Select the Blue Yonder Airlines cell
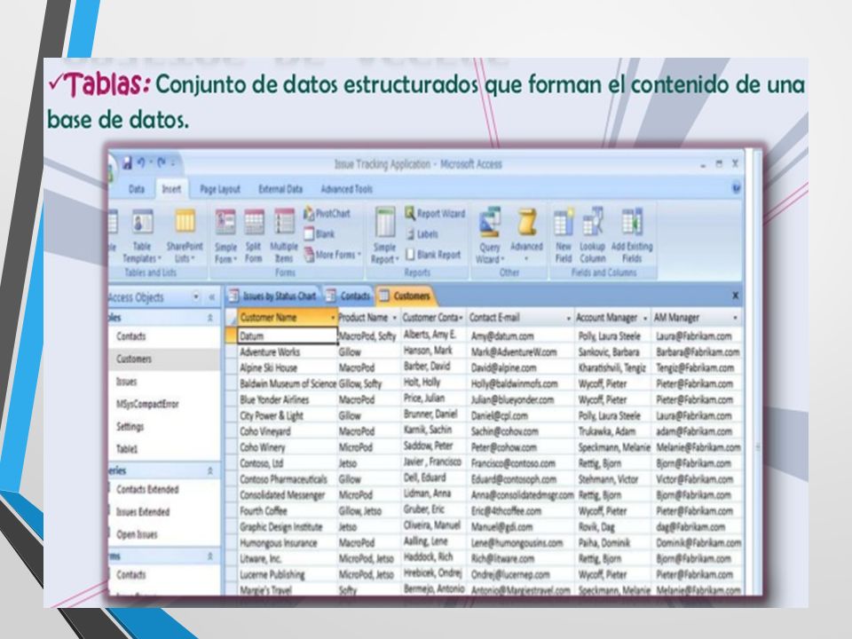Screen dimensions: 852x639 tap(288, 400)
